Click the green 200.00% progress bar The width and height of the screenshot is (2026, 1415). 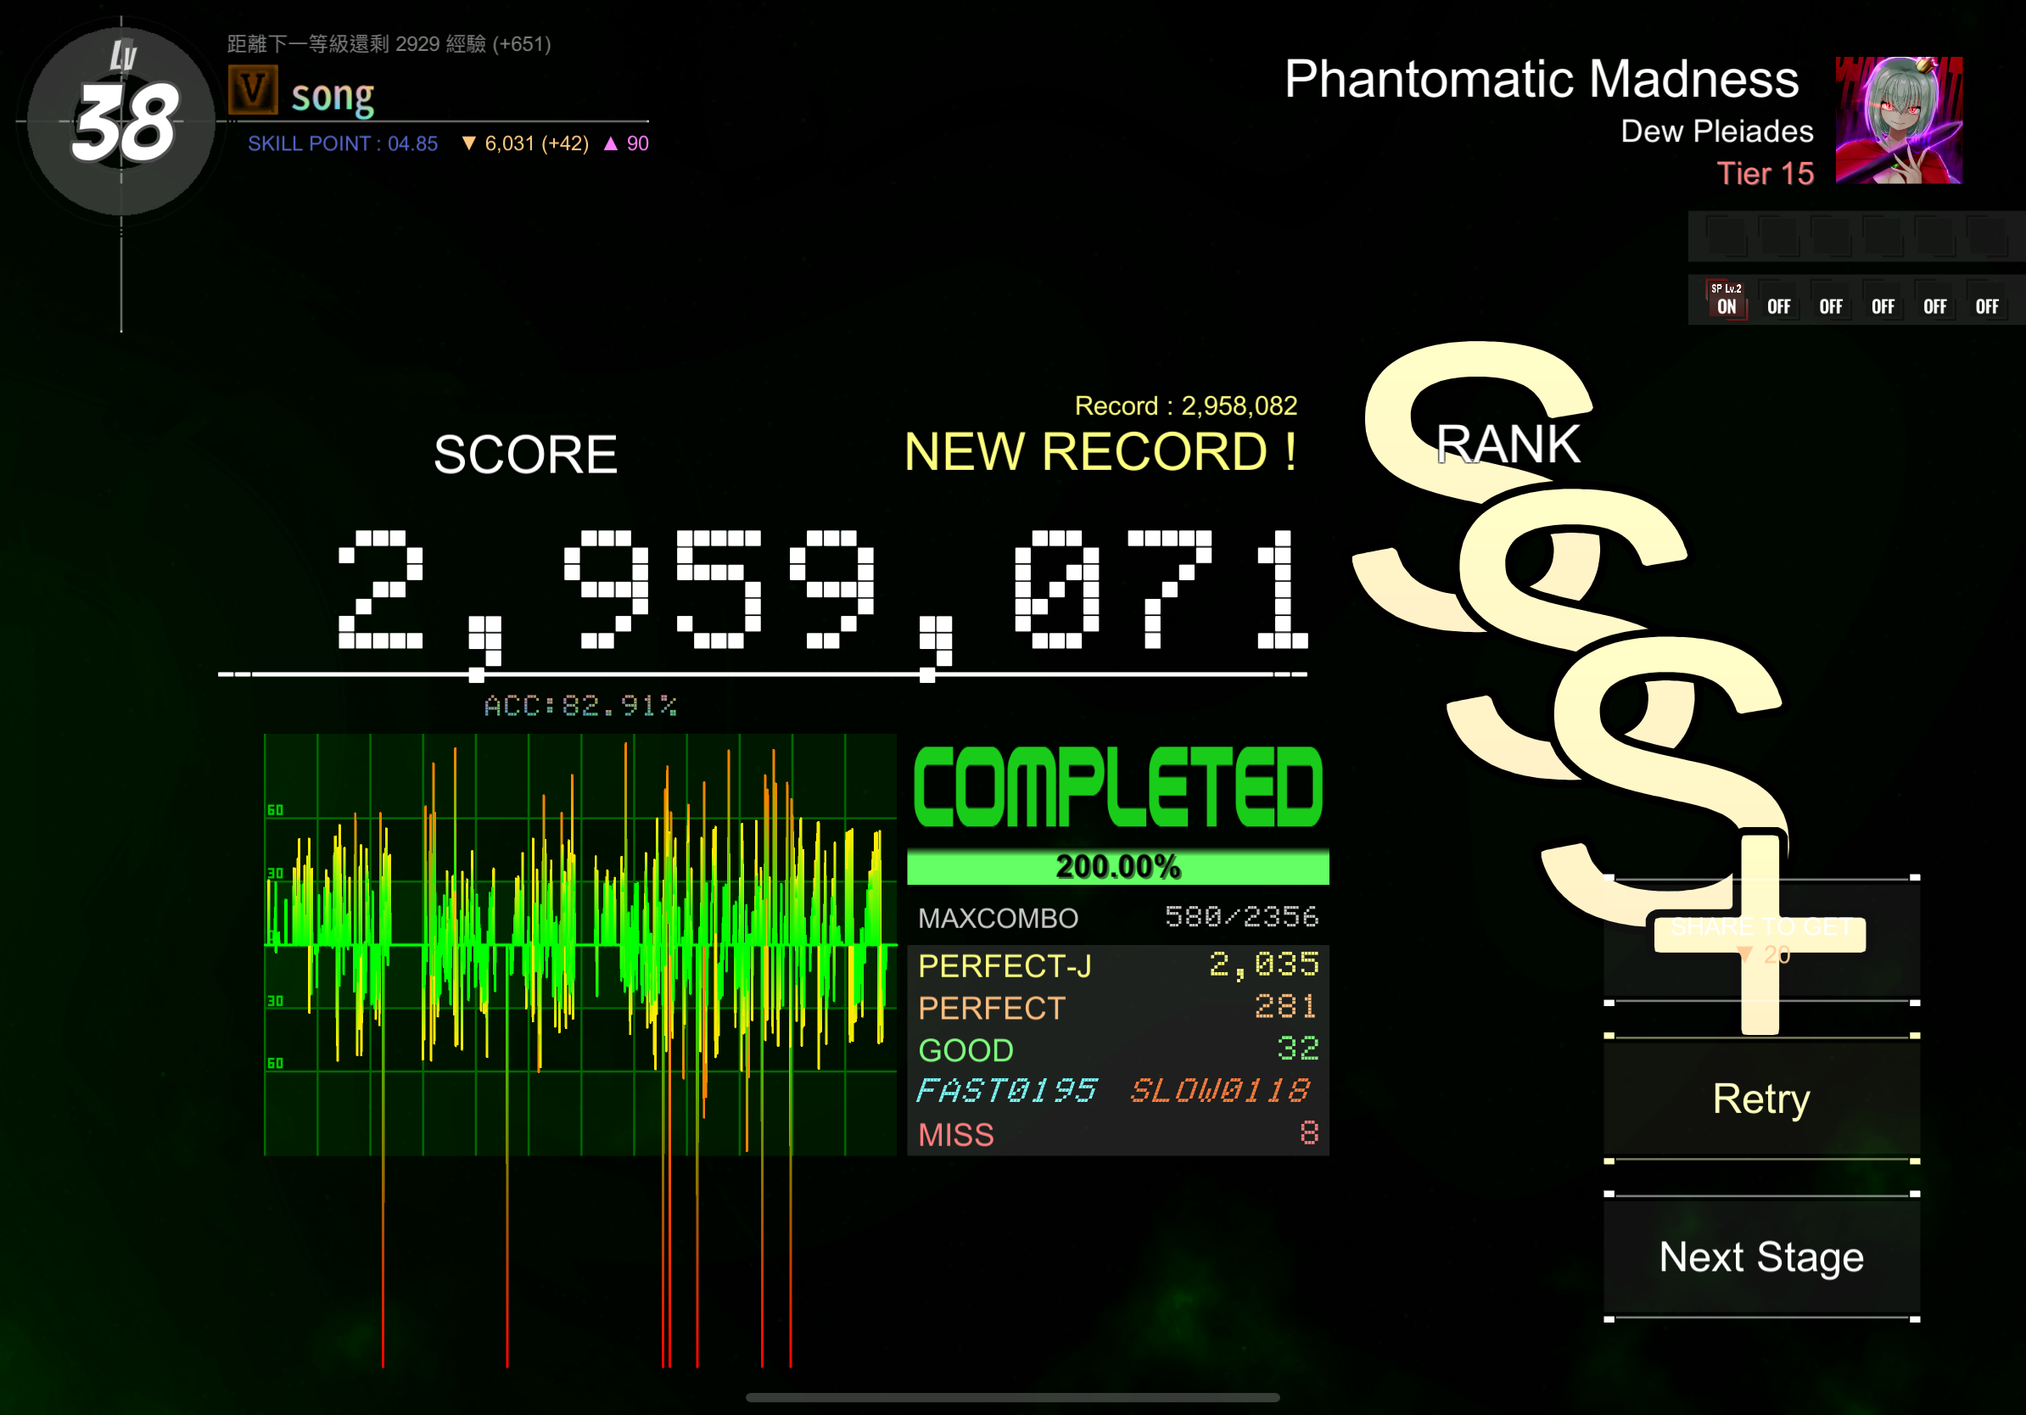point(1118,866)
